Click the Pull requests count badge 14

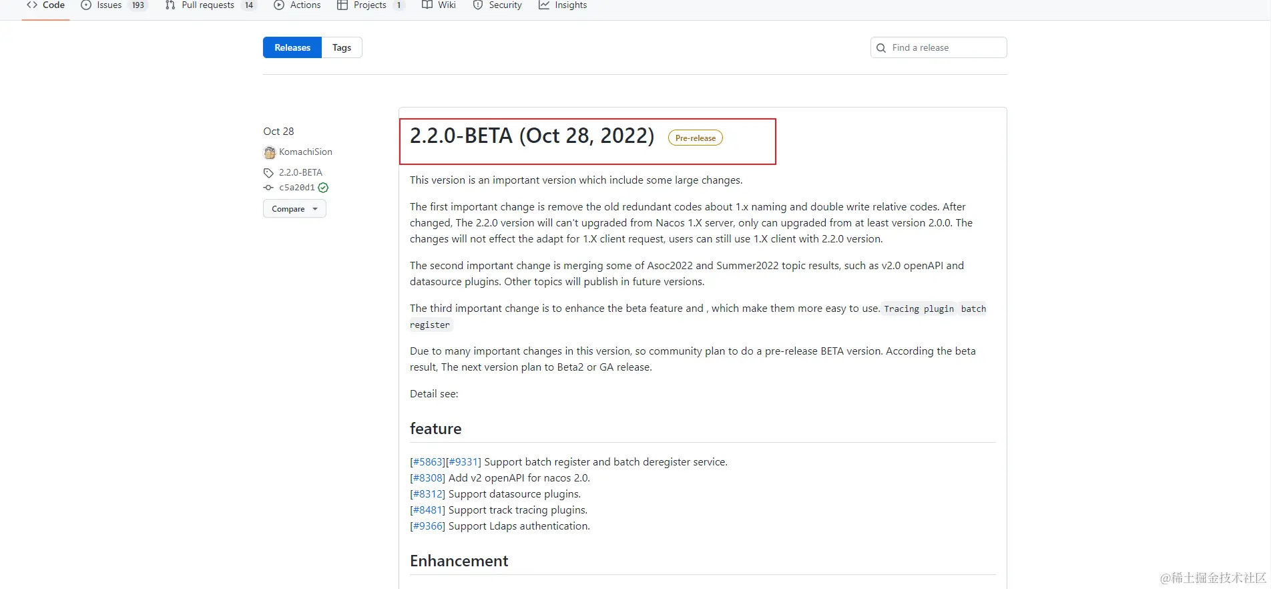[x=249, y=5]
